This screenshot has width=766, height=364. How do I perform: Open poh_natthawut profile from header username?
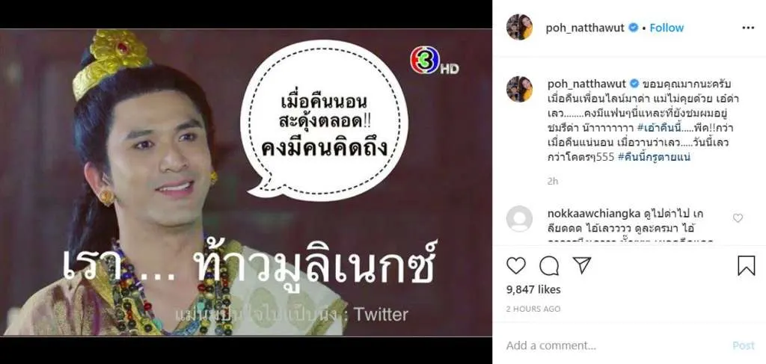coord(585,28)
